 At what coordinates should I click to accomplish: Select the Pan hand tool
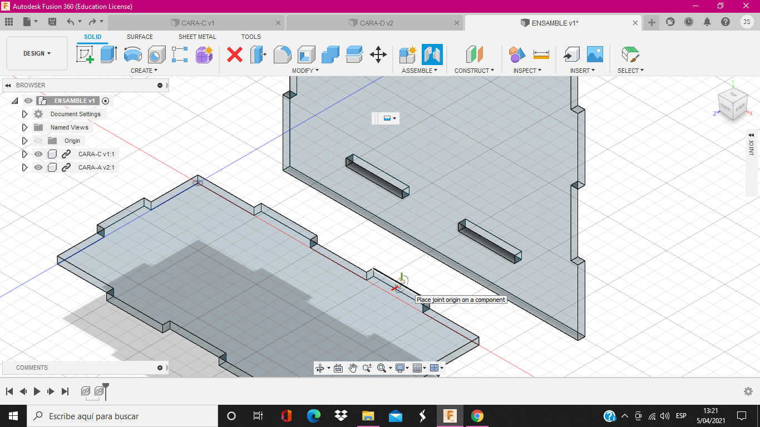[353, 368]
